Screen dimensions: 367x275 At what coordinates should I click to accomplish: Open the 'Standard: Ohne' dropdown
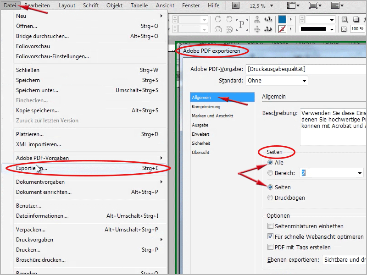pos(277,81)
